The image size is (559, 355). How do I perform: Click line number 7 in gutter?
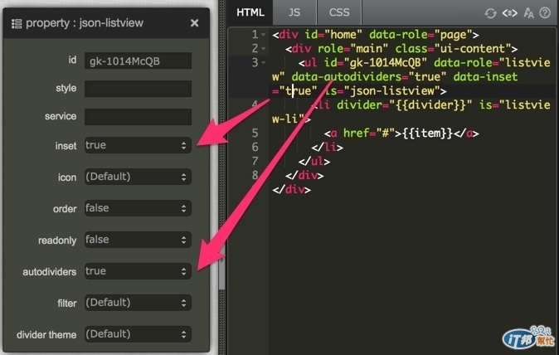[x=255, y=161]
